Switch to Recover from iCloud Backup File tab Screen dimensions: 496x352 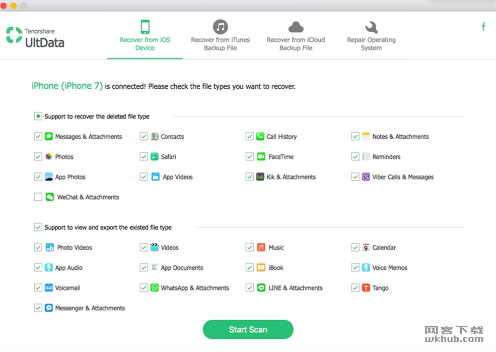296,36
